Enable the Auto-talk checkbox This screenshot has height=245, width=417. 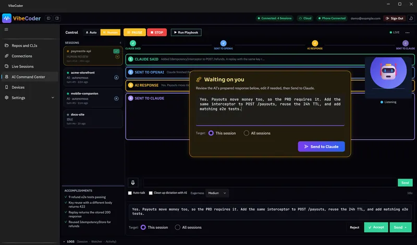(x=130, y=193)
